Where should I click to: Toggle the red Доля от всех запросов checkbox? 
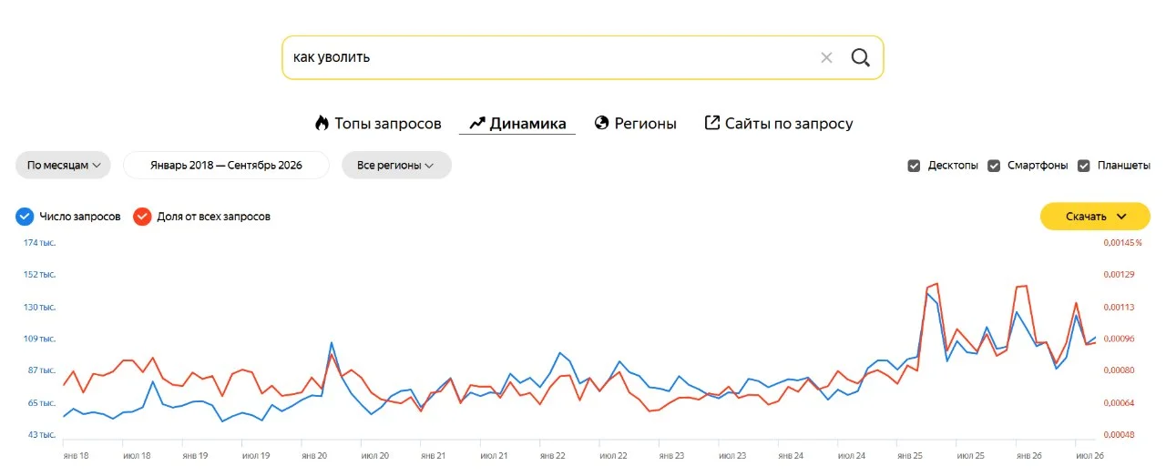142,217
